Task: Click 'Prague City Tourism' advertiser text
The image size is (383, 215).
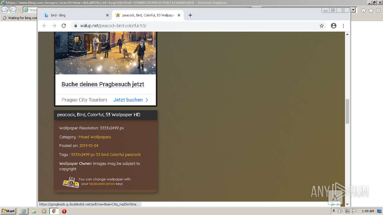Action: [84, 100]
